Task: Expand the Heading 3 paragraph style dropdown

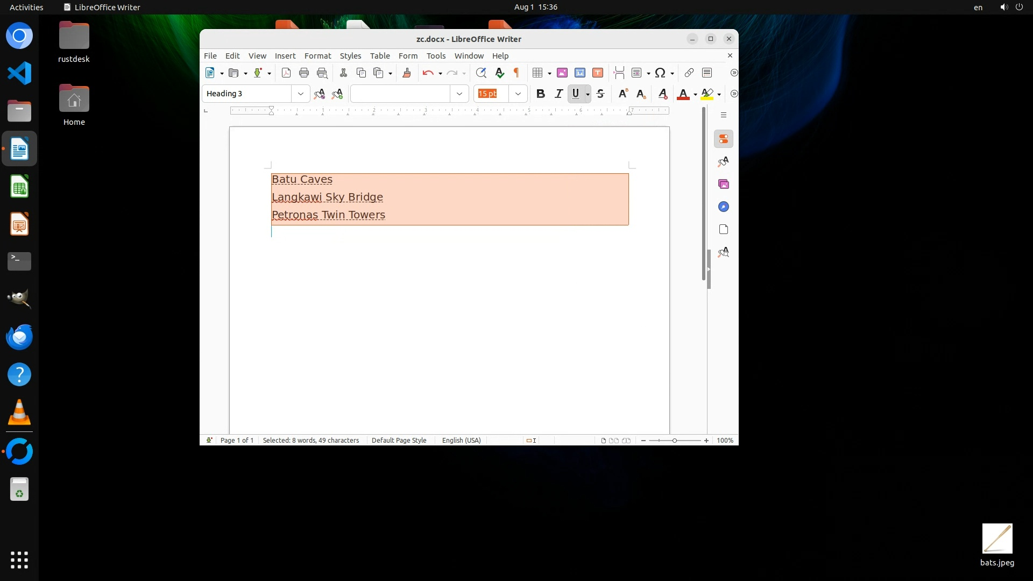Action: (301, 94)
